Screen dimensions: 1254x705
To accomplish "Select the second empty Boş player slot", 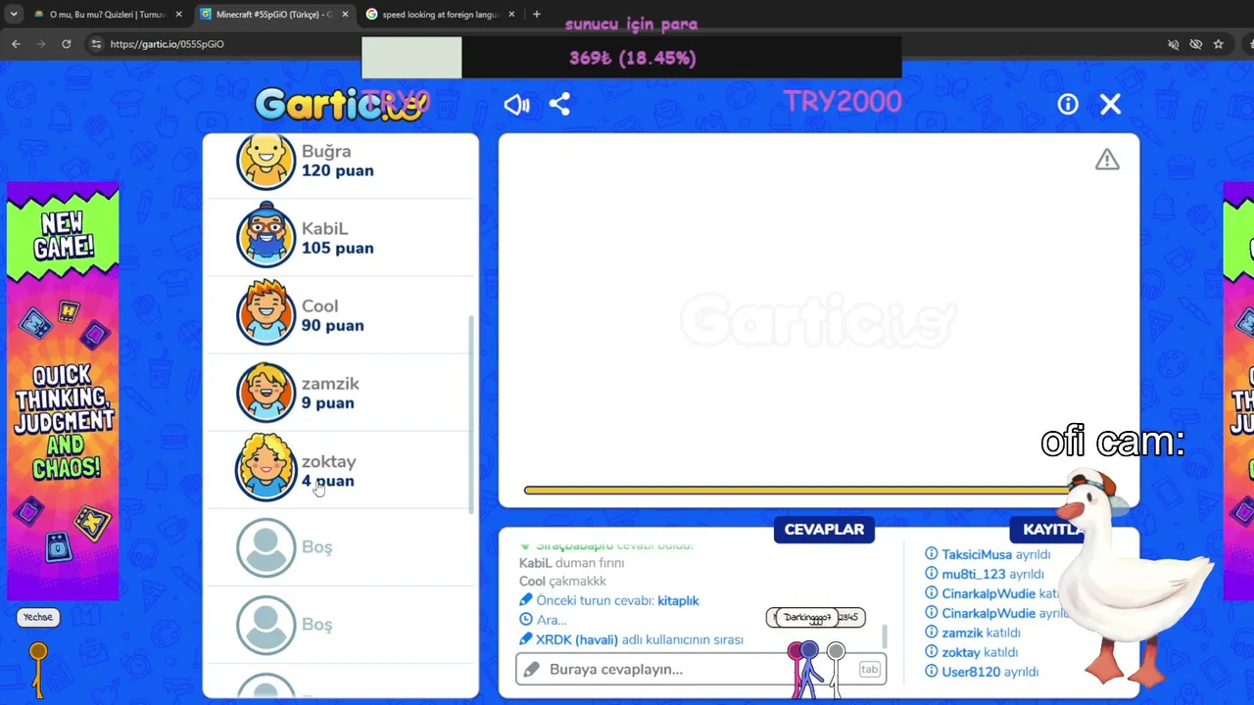I will click(x=340, y=624).
